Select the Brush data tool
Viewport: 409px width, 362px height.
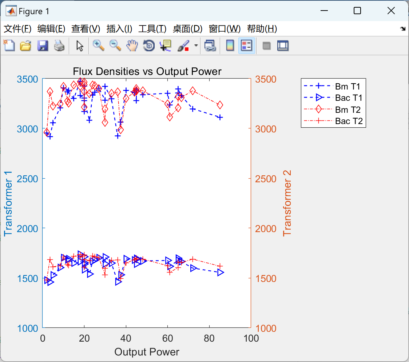coord(183,45)
